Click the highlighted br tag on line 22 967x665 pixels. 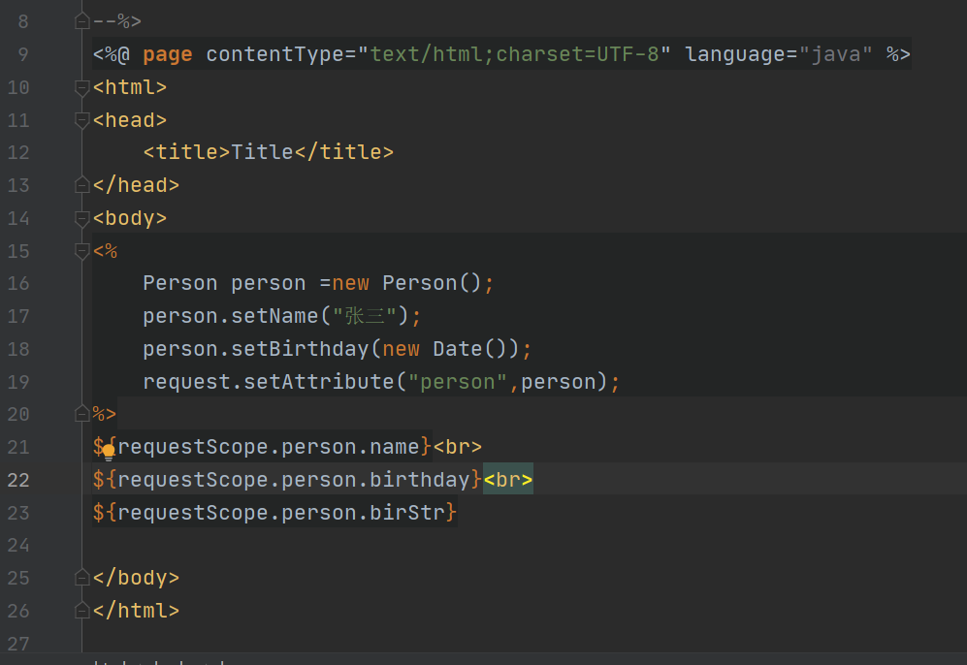coord(508,480)
